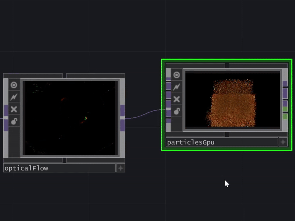Click the star button beside the opticalFlow name
The image size is (295, 221).
121,168
